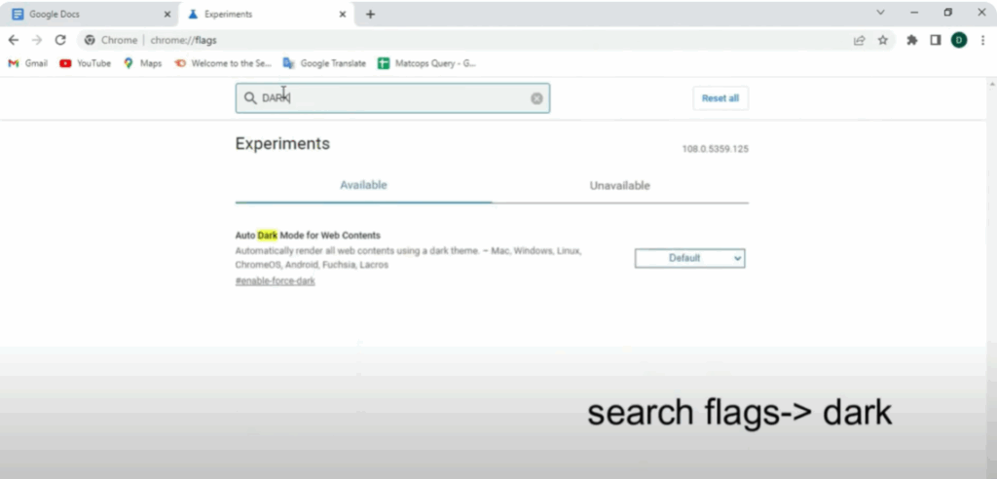Viewport: 997px width, 479px height.
Task: Open the Gmail bookmark
Action: tap(27, 63)
